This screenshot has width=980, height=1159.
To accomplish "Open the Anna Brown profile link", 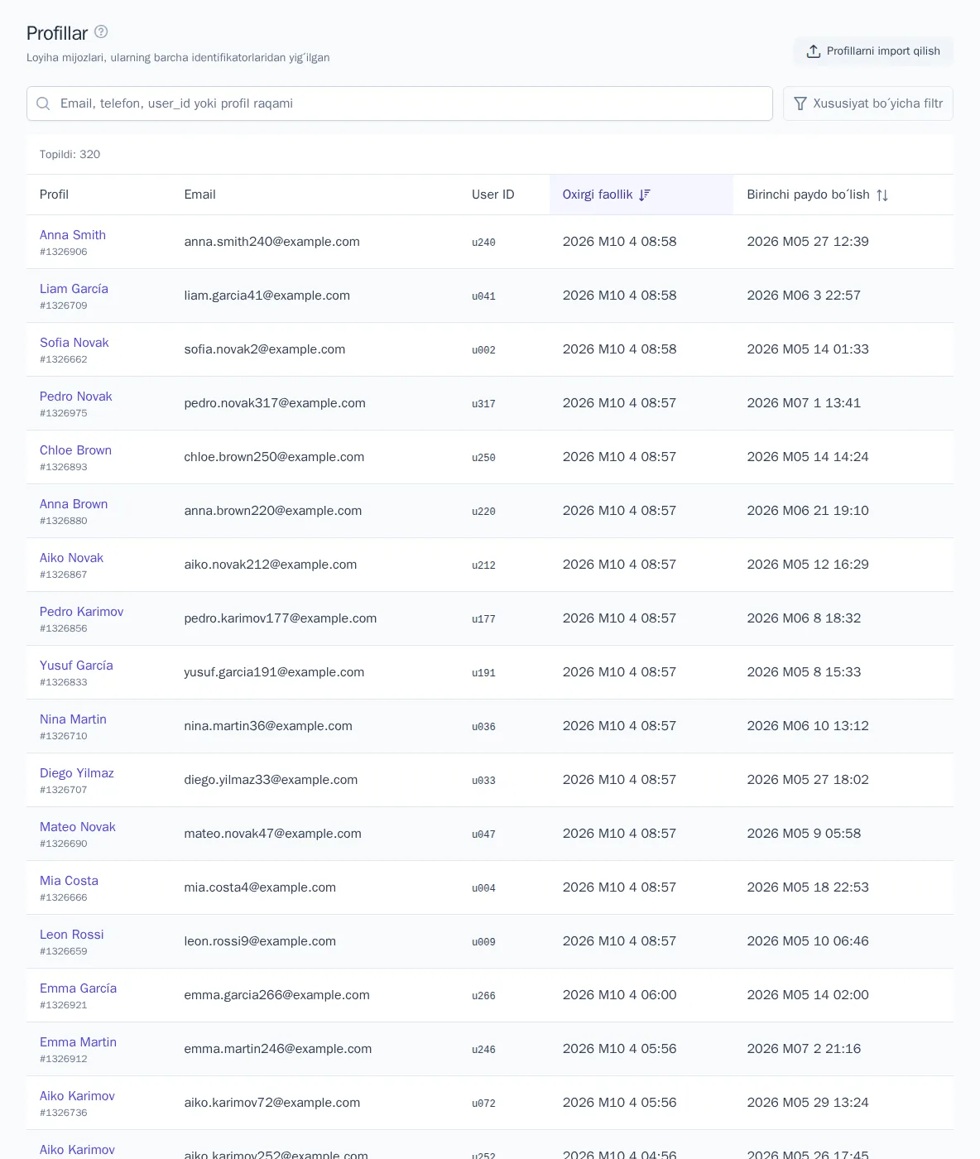I will (74, 504).
